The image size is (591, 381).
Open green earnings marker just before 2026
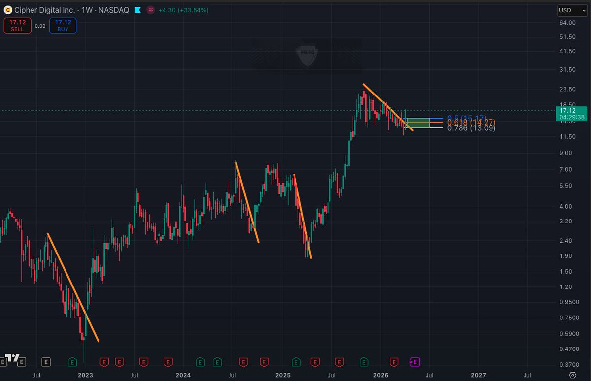pyautogui.click(x=364, y=362)
